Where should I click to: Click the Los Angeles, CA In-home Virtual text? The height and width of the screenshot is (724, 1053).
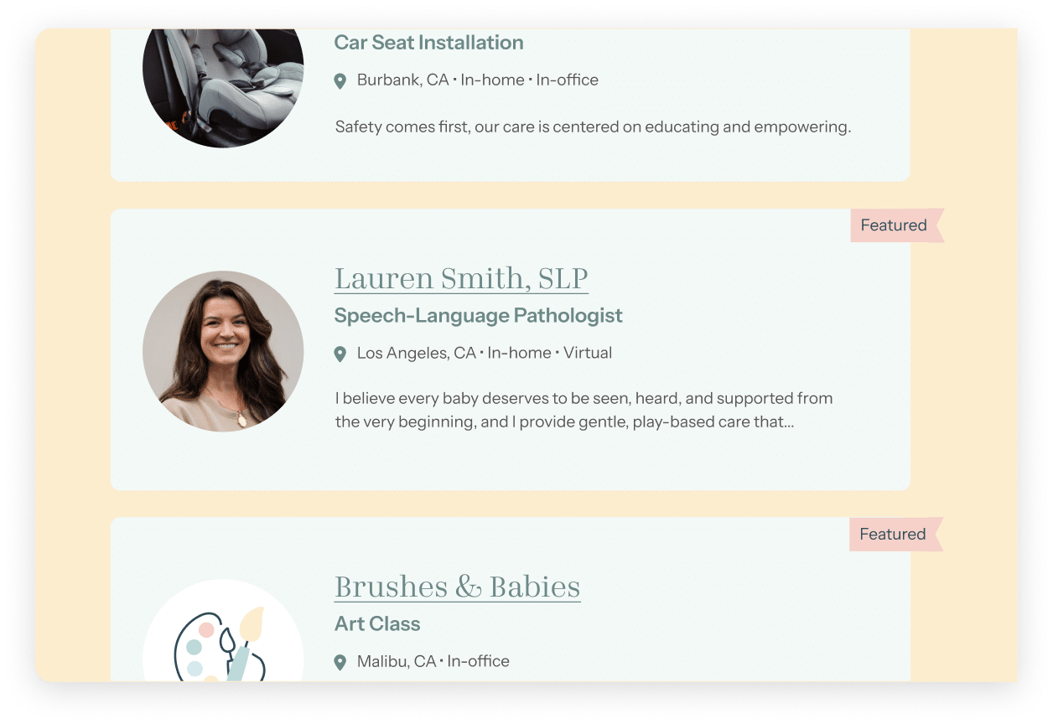tap(485, 354)
